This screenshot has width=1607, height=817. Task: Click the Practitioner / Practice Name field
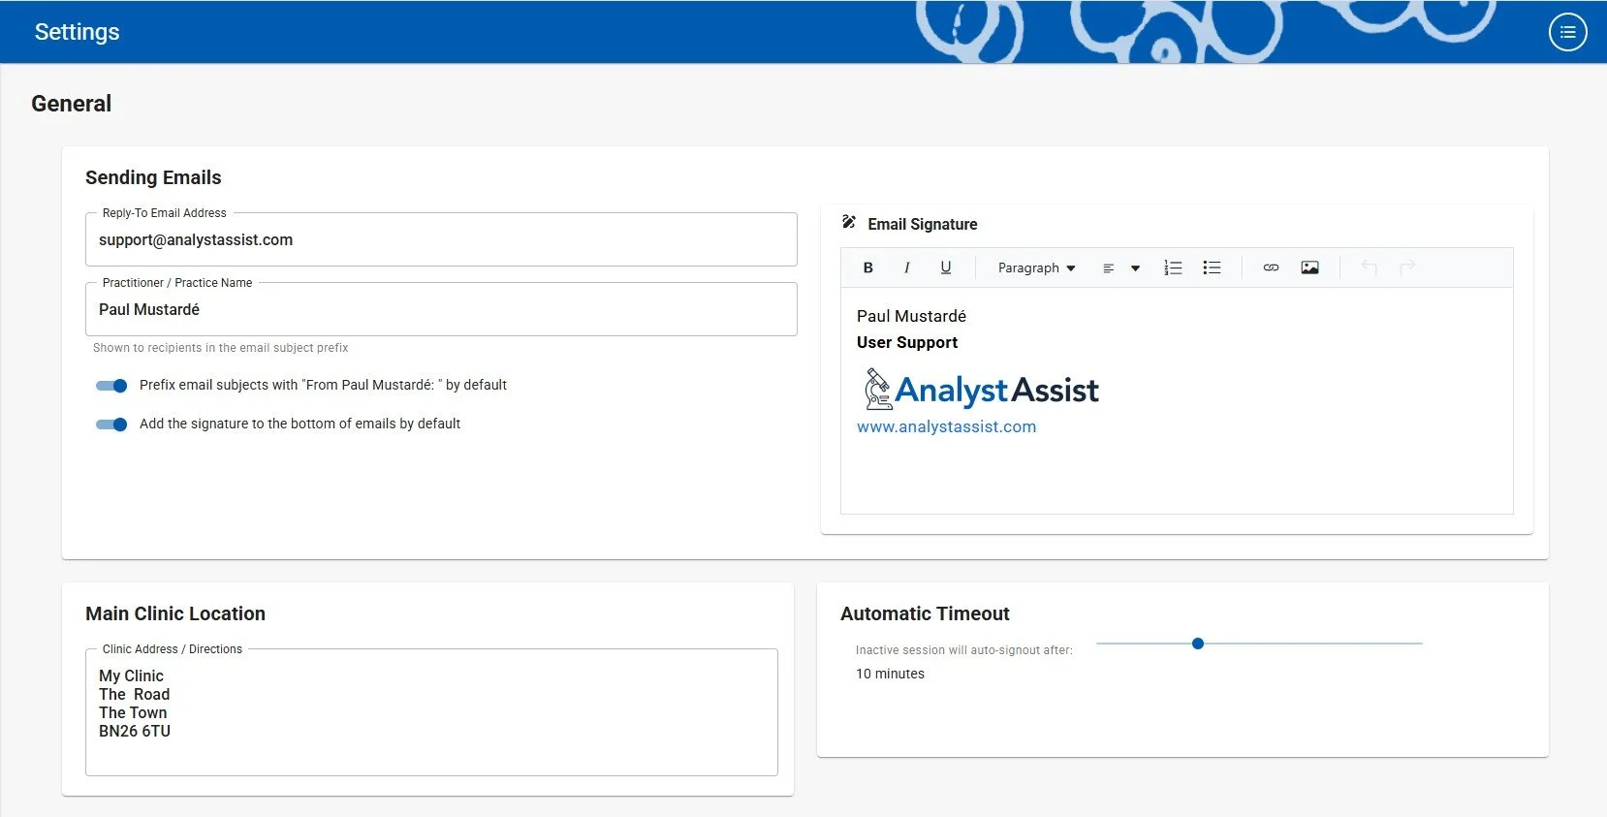tap(441, 309)
